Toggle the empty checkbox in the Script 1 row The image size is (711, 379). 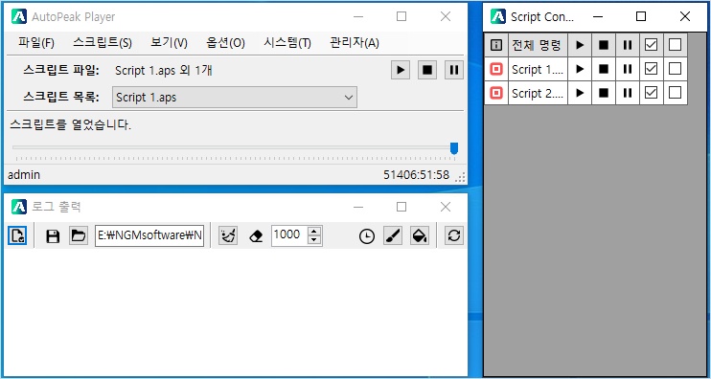click(x=676, y=69)
